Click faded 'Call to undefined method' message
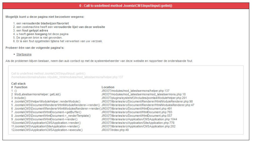This screenshot has height=146, width=257. (49, 74)
